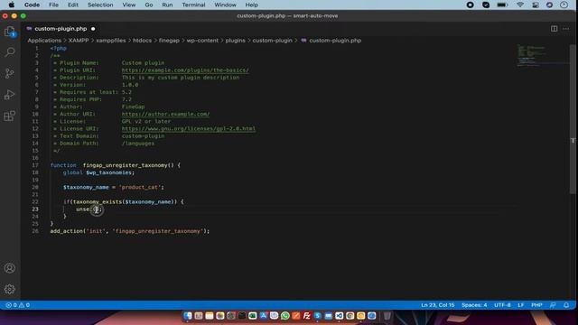Screen dimensions: 578x325
Task: Click the xamppfiles breadcrumb
Action: (111, 41)
